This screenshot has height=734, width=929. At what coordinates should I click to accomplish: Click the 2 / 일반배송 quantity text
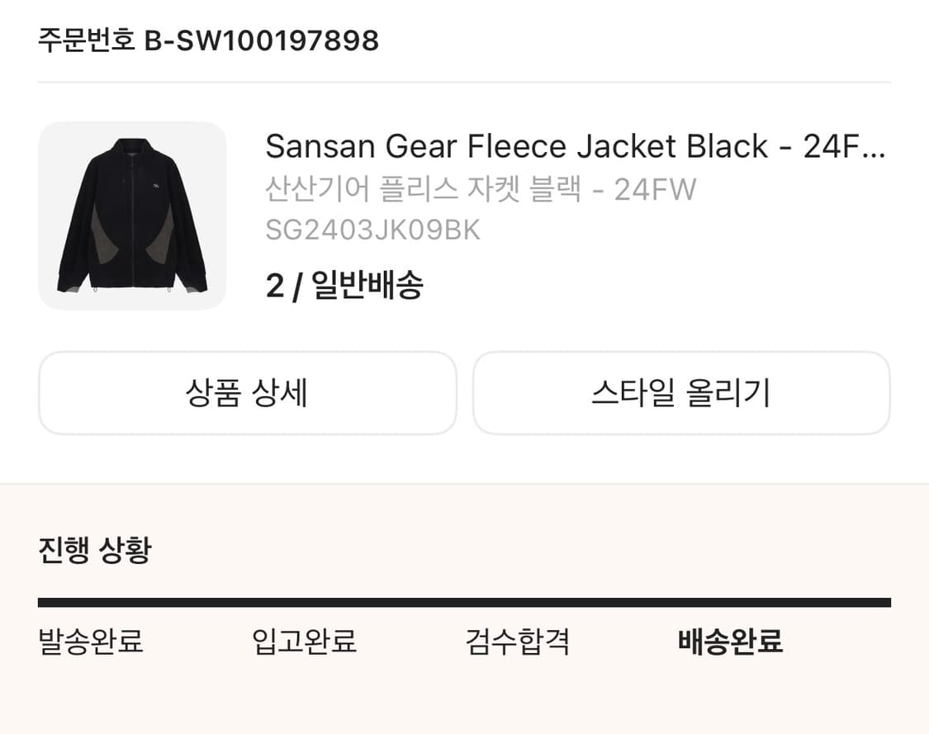pos(345,286)
